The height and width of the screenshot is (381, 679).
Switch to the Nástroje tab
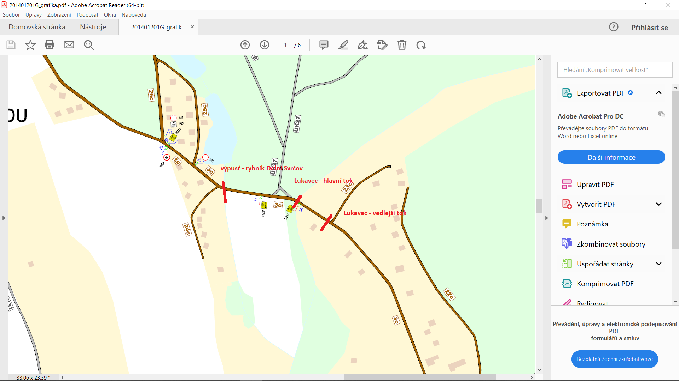click(x=93, y=27)
